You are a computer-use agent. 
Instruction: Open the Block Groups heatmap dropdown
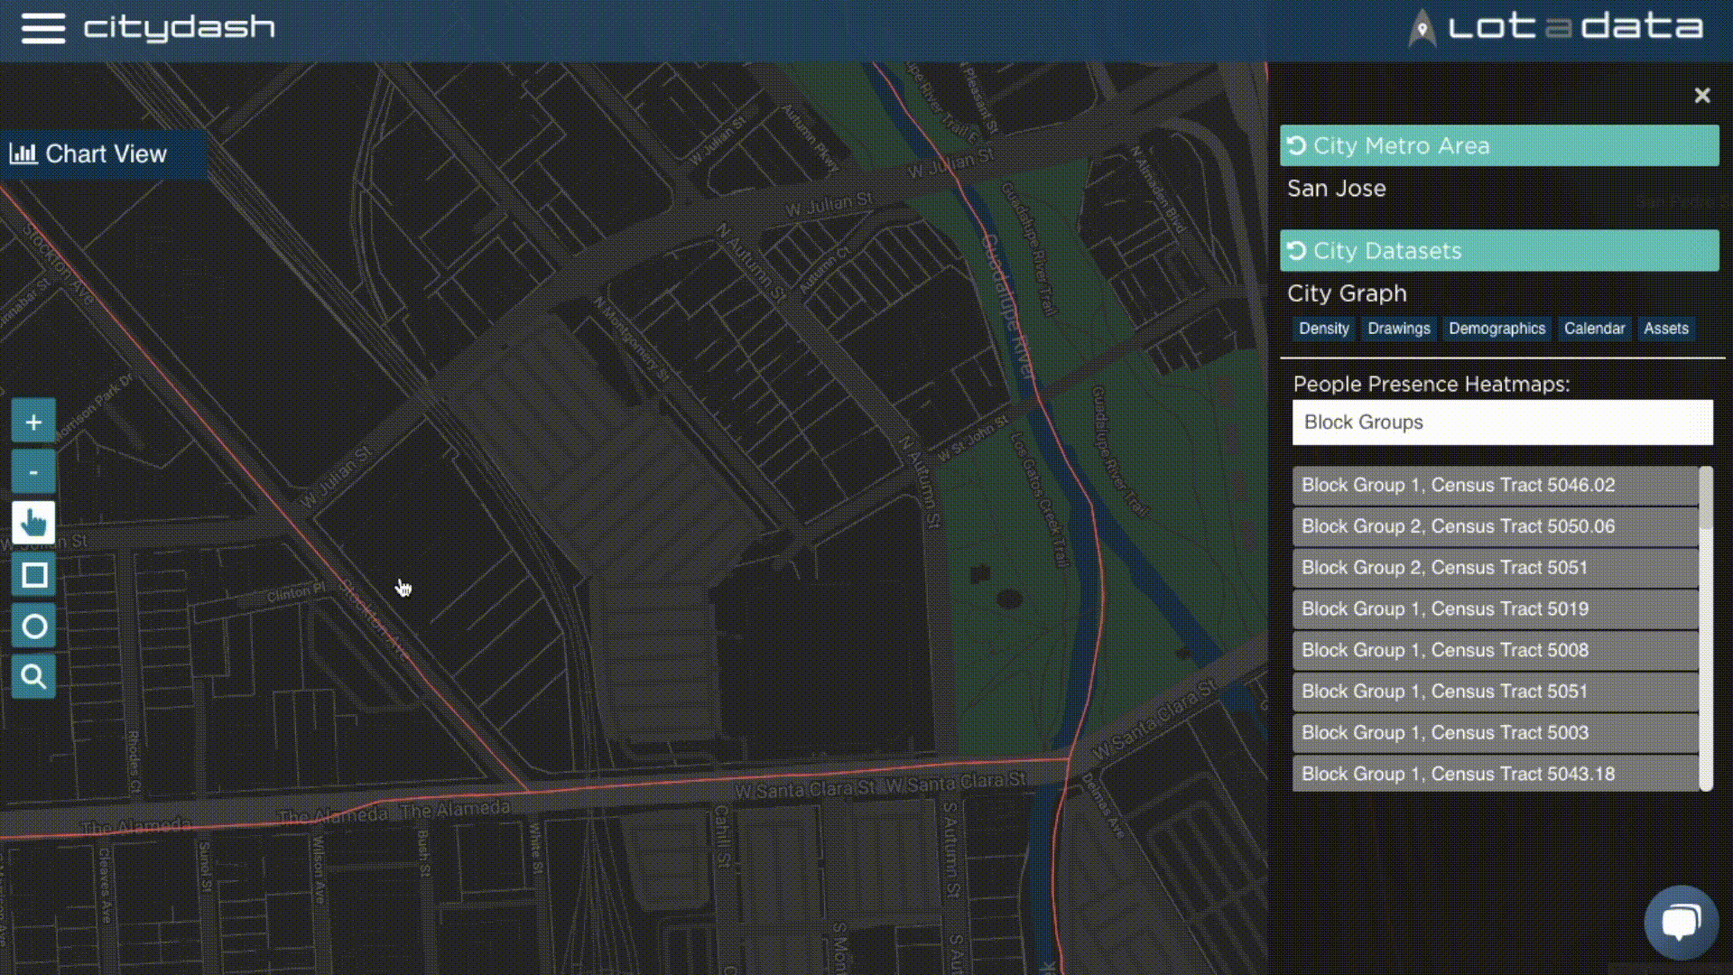1502,422
